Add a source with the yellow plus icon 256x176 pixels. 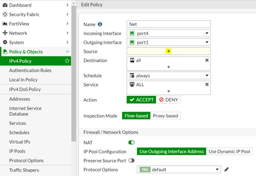point(169,51)
